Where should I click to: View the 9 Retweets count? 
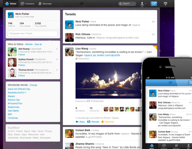[x=80, y=109]
